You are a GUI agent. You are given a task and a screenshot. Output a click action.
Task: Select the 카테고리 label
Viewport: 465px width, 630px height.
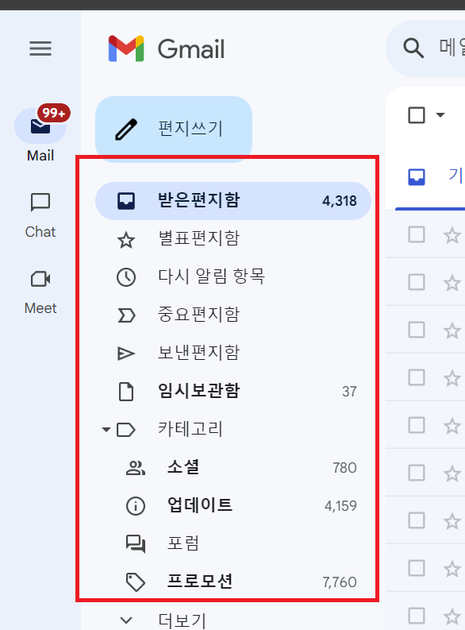coord(190,429)
